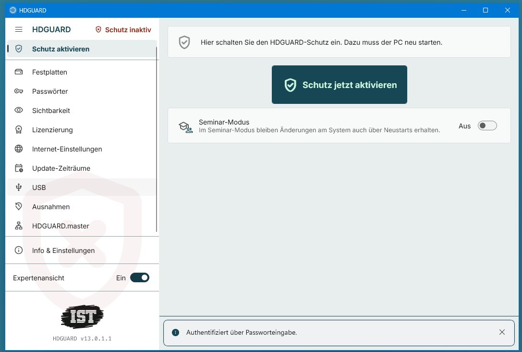This screenshot has width=522, height=352.
Task: Click the Authentifiziert über Passworteingabe message
Action: (242, 332)
